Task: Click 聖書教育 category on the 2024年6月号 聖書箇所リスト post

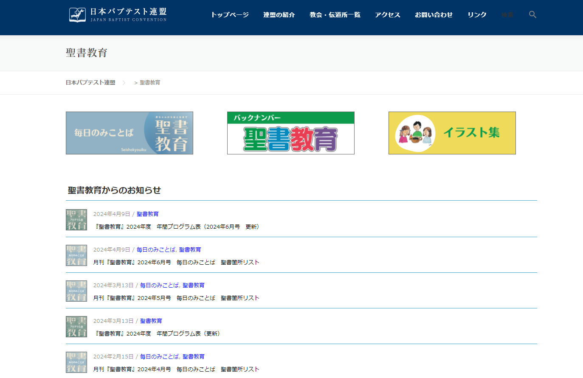Action: 190,249
